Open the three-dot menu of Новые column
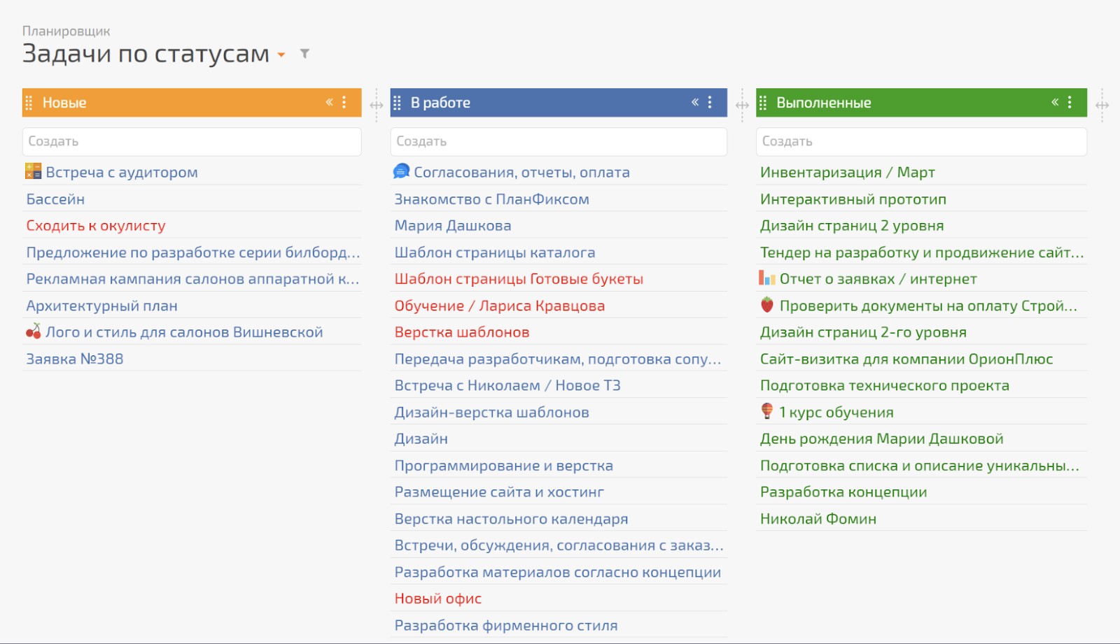Image resolution: width=1120 pixels, height=644 pixels. coord(344,102)
